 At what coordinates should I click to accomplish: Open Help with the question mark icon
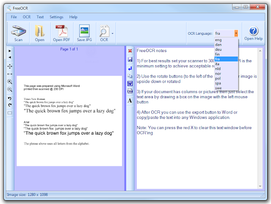253,33
